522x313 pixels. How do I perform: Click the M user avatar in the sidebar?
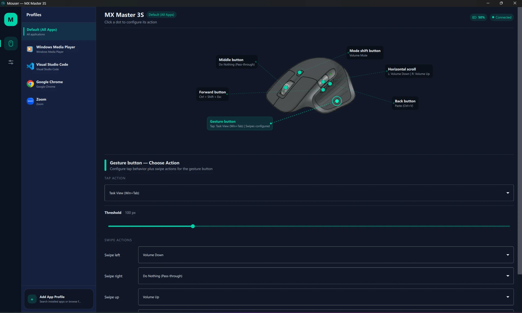click(x=10, y=19)
